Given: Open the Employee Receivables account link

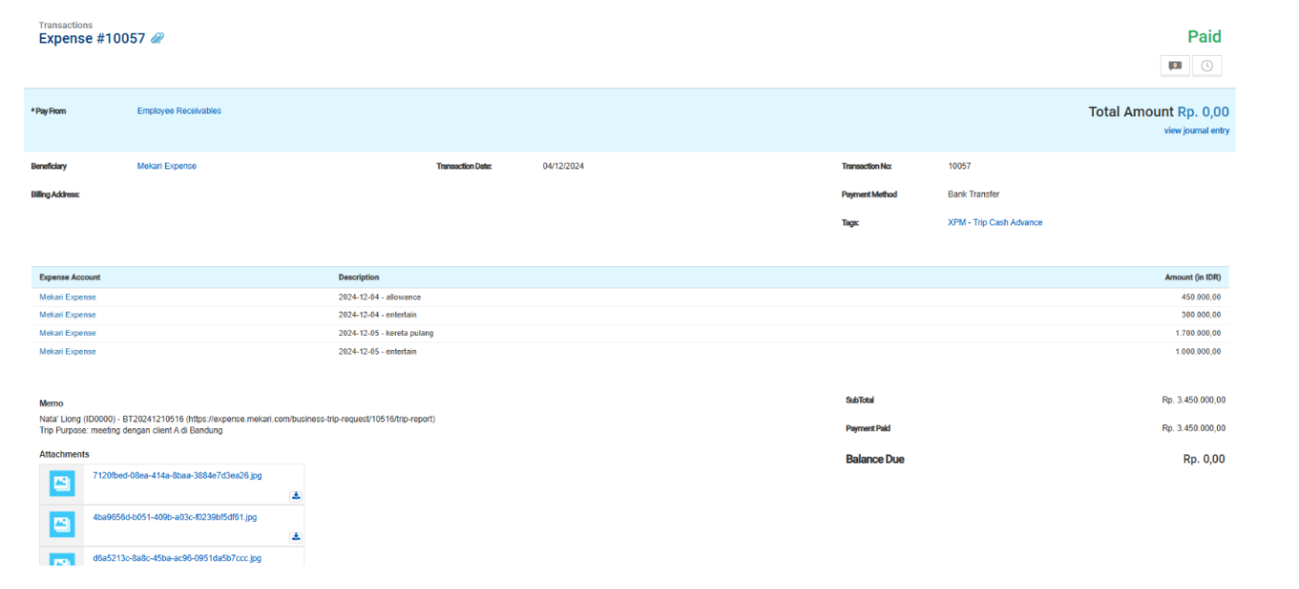Looking at the screenshot, I should 179,111.
